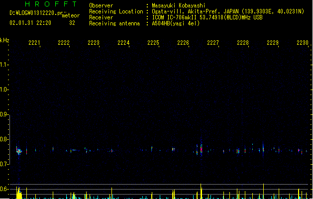Click the tall yellow intensity spike after 2228

click(x=264, y=191)
